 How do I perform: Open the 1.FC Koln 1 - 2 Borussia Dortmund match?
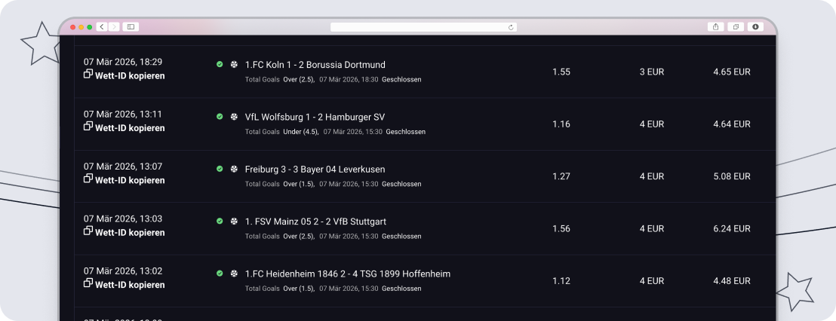coord(315,65)
